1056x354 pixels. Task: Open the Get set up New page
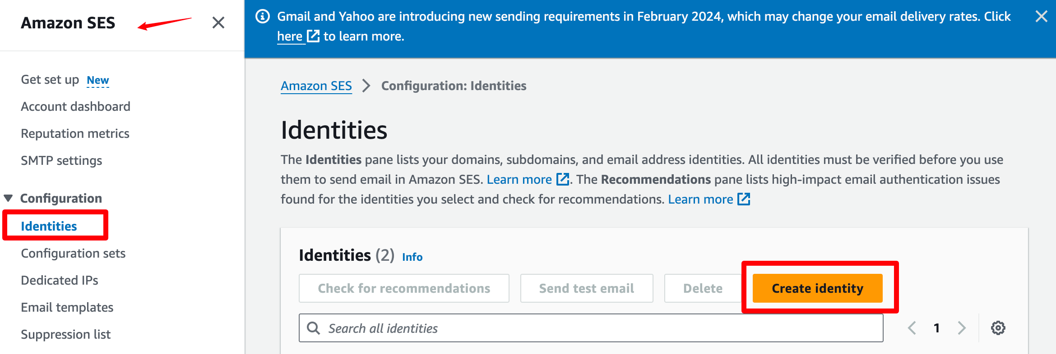pyautogui.click(x=65, y=80)
